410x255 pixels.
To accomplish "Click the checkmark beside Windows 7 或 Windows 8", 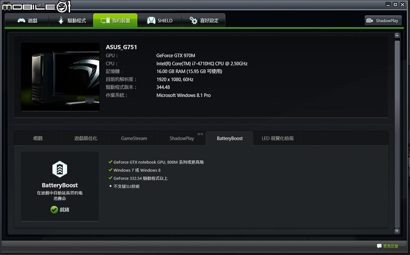I will 110,170.
